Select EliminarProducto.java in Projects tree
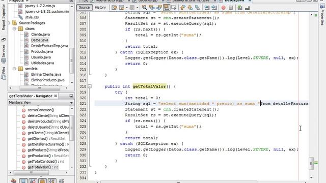This screenshot has width=326, height=183. [x=47, y=80]
